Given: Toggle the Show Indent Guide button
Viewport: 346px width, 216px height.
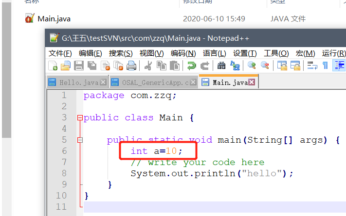Looking at the screenshot, I should click(339, 66).
